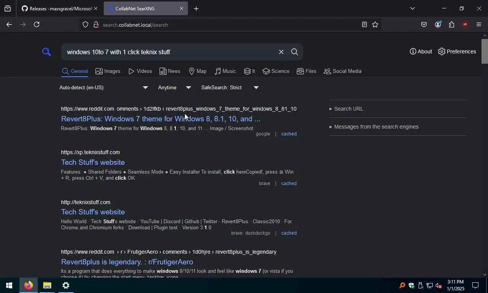Switch to the Science category tab

[x=276, y=71]
